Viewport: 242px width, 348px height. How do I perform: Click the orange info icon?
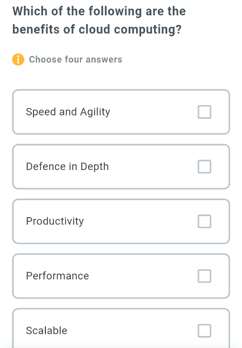18,60
